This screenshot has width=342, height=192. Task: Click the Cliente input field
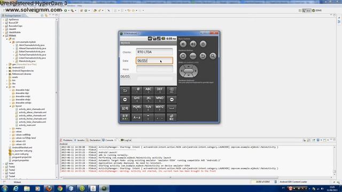(154, 52)
